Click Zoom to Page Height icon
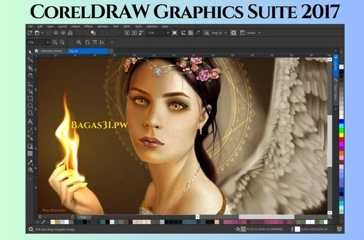 point(102,42)
